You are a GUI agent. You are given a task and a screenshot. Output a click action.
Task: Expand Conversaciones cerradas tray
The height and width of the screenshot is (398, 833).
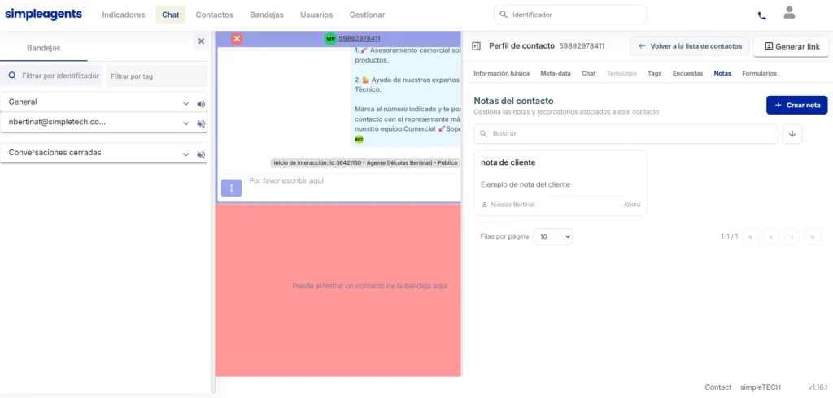pyautogui.click(x=186, y=154)
